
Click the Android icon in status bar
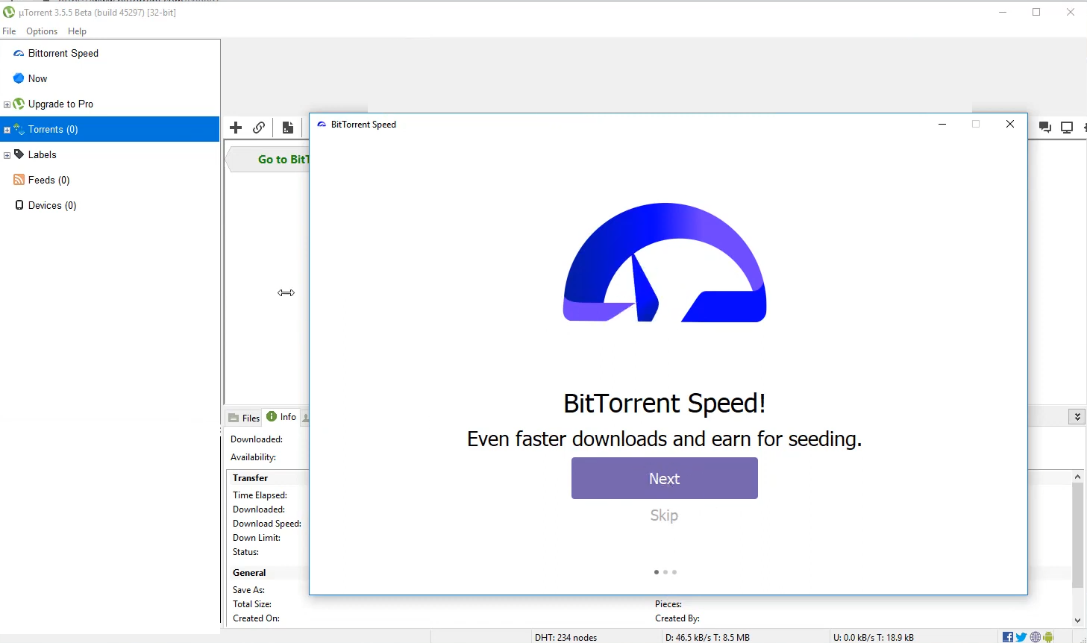click(x=1049, y=637)
